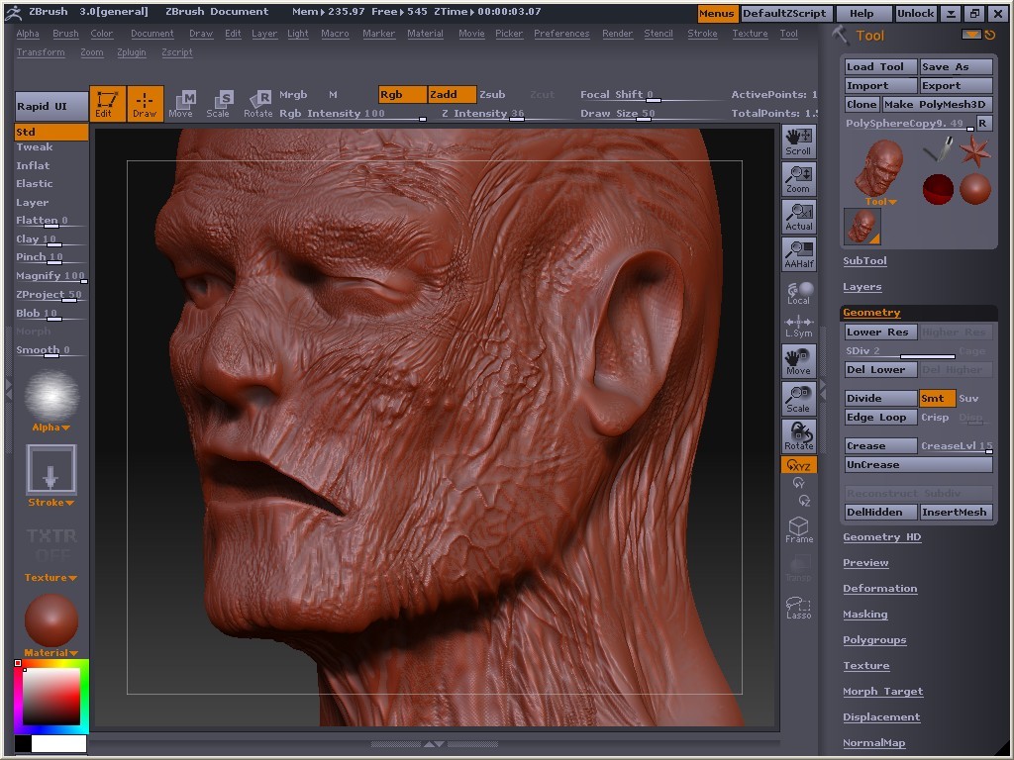
Task: Open the Render menu
Action: 618,34
